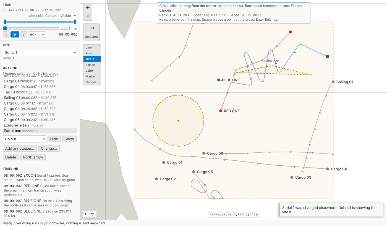Click the red square start marker
This screenshot has height=226, width=387.
click(x=291, y=32)
